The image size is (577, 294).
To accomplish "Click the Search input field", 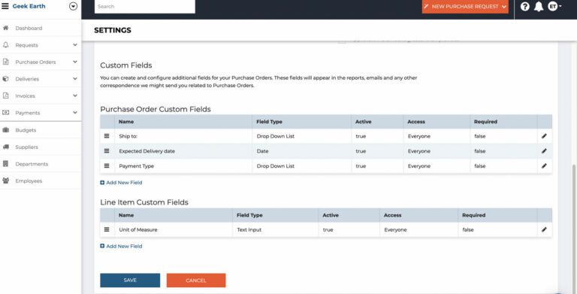I will [x=144, y=6].
